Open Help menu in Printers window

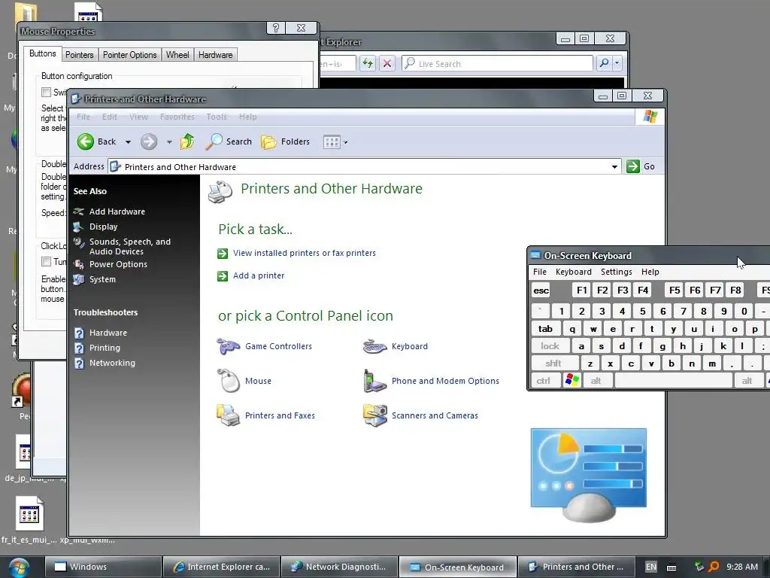[x=247, y=117]
